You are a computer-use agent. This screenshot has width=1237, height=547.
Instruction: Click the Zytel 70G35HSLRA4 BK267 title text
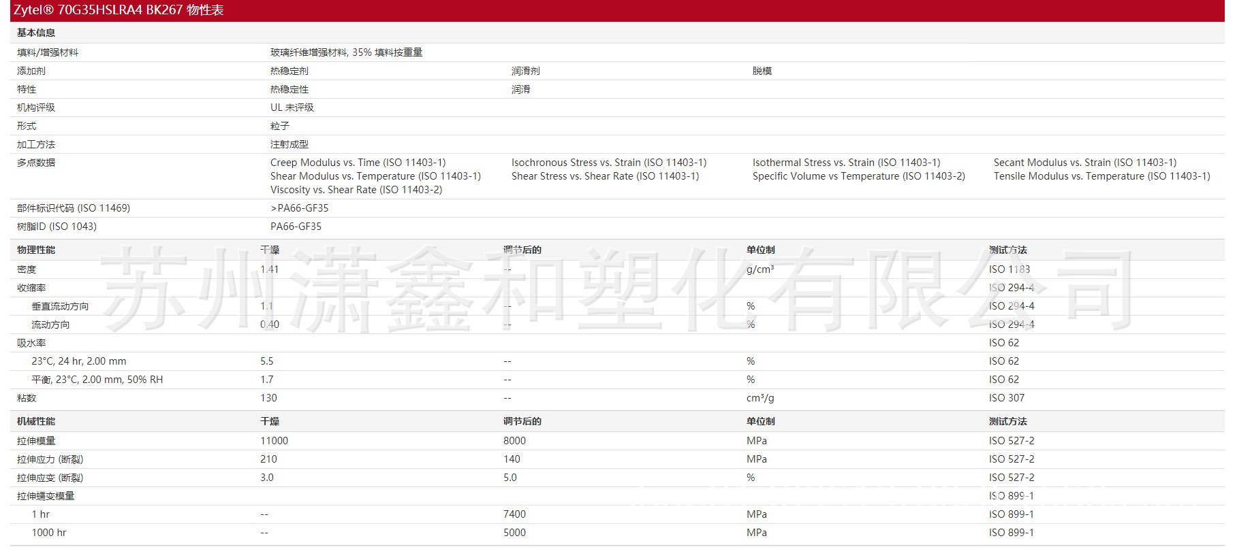pos(119,10)
